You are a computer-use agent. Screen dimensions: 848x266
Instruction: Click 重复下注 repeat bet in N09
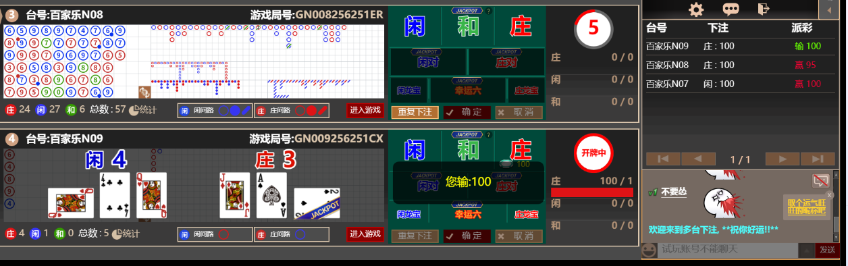coord(415,236)
